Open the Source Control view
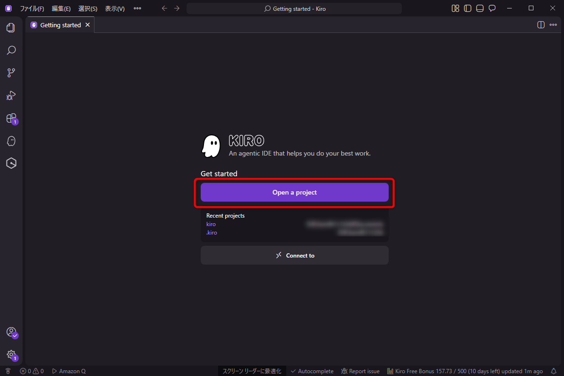 click(x=11, y=73)
